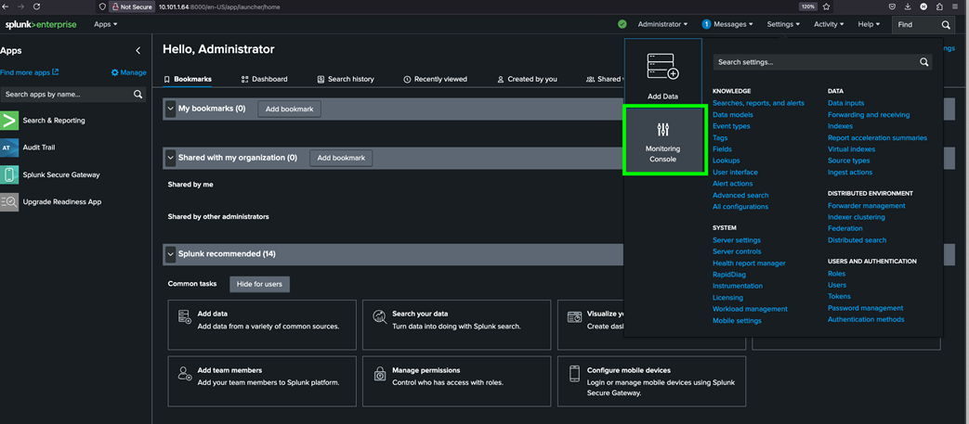Add bookmark under Shared with my organization

pyautogui.click(x=341, y=158)
